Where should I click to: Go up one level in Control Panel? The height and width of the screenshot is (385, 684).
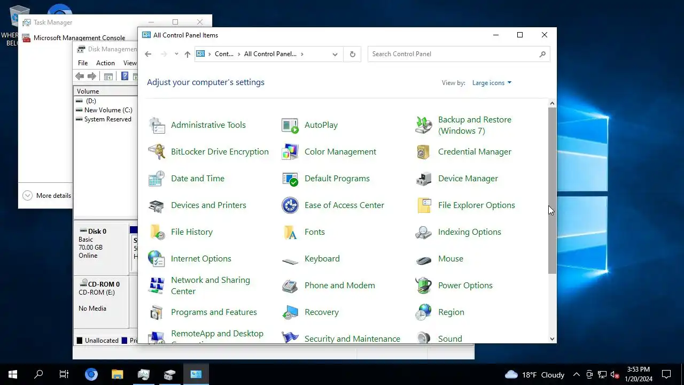click(x=187, y=54)
